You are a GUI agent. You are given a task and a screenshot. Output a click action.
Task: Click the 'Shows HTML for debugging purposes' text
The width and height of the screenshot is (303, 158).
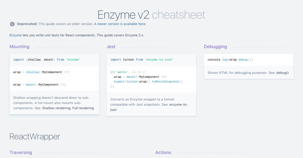click(x=248, y=73)
